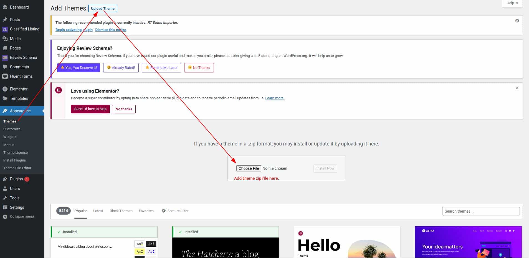Click the Fluent Forms icon

(5, 76)
